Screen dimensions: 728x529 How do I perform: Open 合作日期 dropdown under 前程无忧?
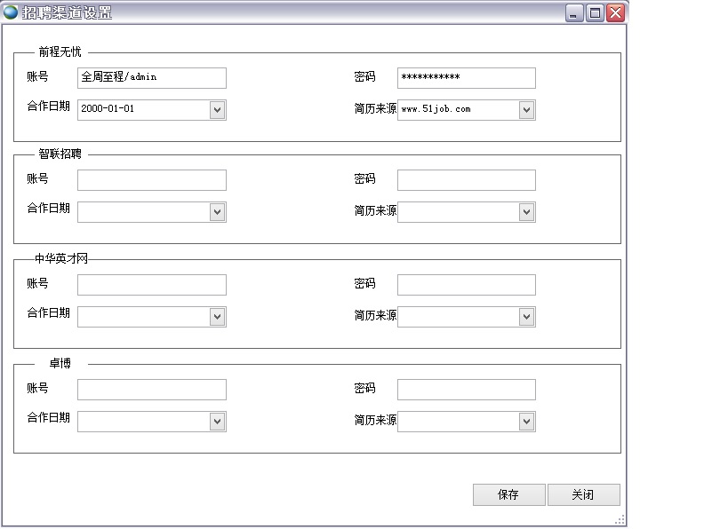[217, 110]
